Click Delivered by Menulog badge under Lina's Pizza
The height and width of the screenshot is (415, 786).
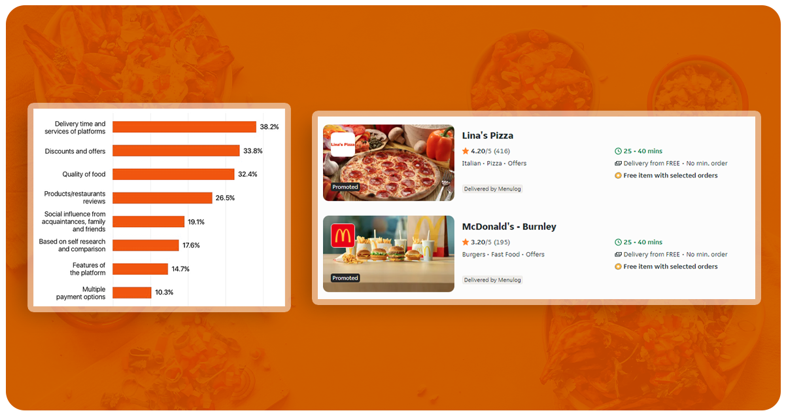(493, 189)
